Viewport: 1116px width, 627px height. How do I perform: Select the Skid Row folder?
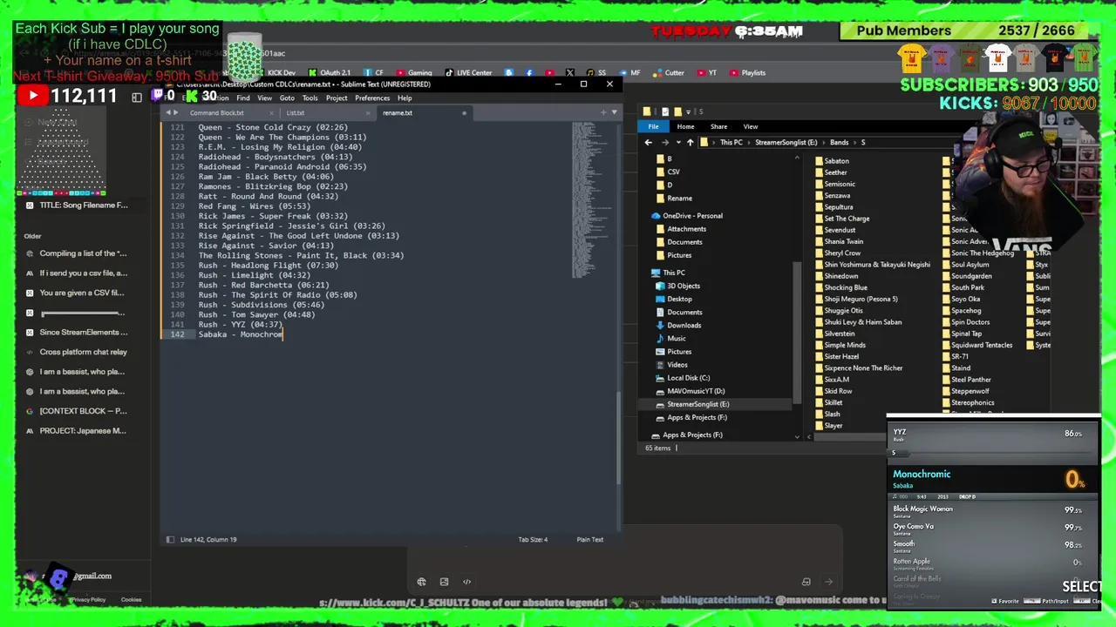click(838, 391)
